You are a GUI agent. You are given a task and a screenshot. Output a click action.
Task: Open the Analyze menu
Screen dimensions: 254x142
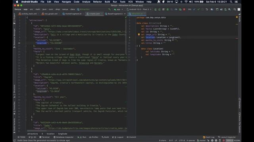pyautogui.click(x=86, y=2)
